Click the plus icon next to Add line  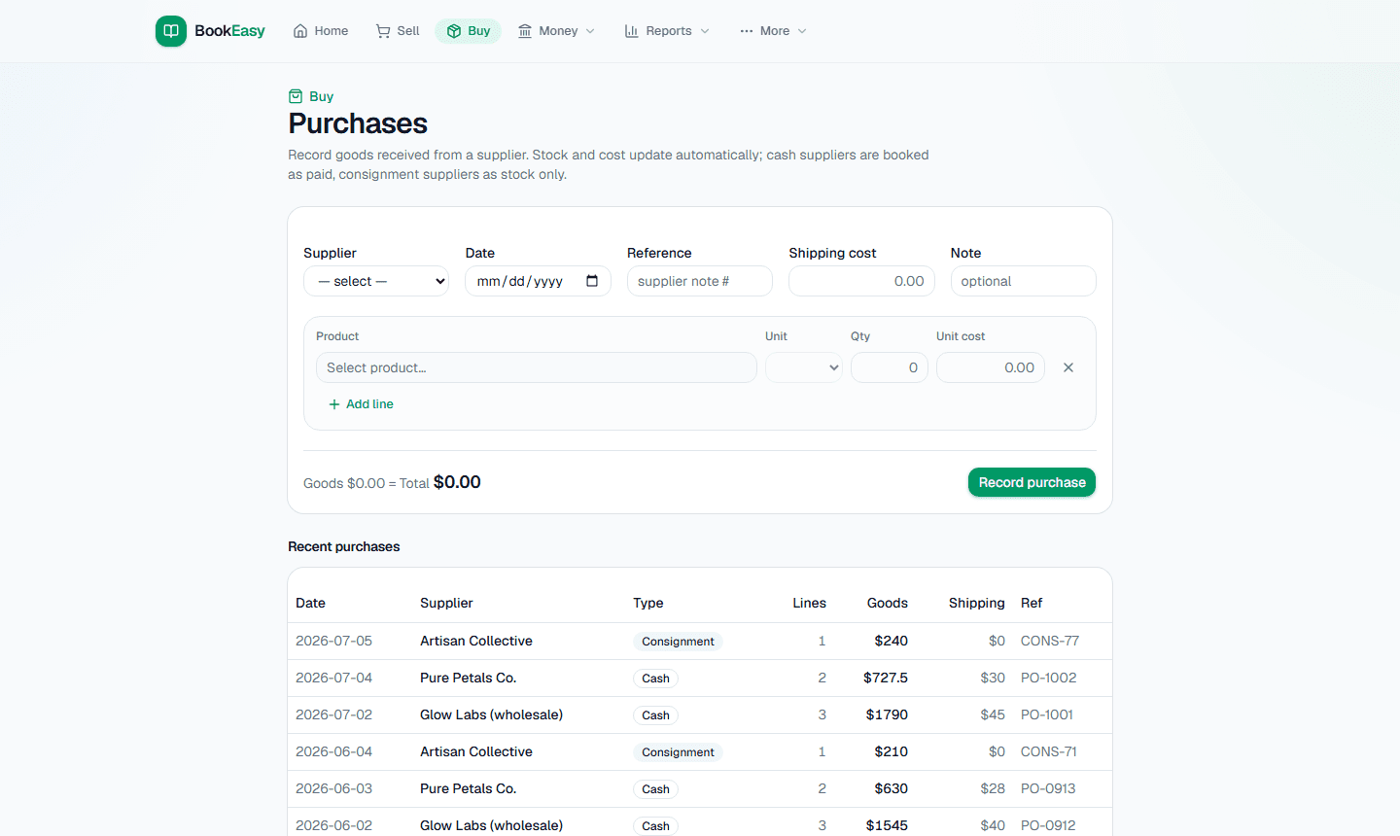[x=334, y=404]
